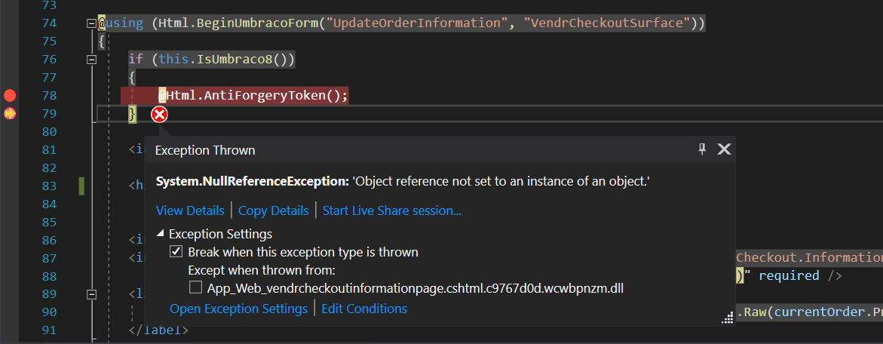Check the App_Web_vendrcheckoutinformationpage dll exclusion box

coord(195,288)
